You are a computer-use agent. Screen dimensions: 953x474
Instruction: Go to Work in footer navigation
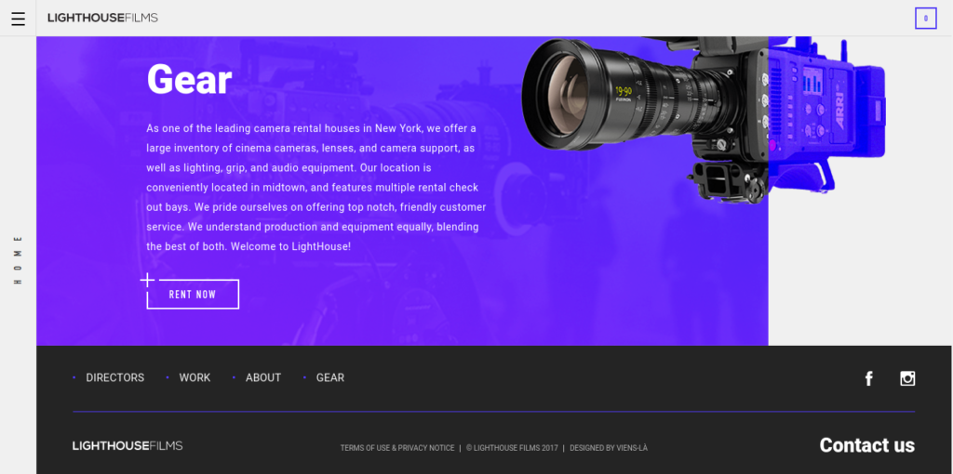pyautogui.click(x=195, y=377)
